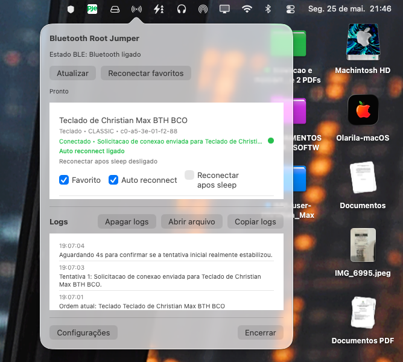Toggle the Favorito checkbox

pyautogui.click(x=64, y=180)
